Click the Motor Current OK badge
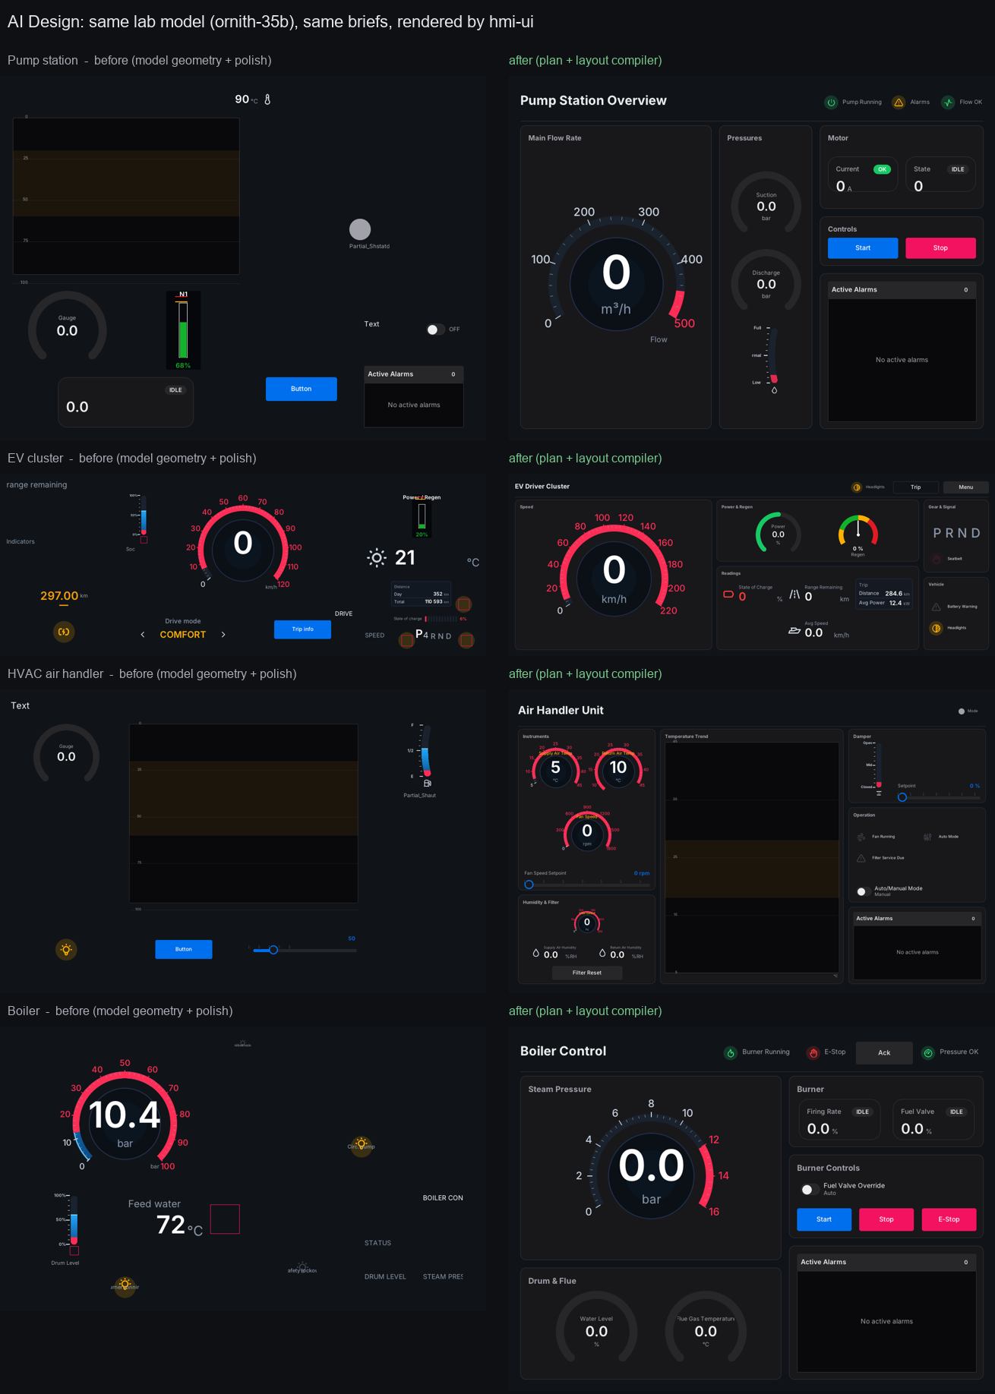The image size is (995, 1394). pyautogui.click(x=882, y=169)
